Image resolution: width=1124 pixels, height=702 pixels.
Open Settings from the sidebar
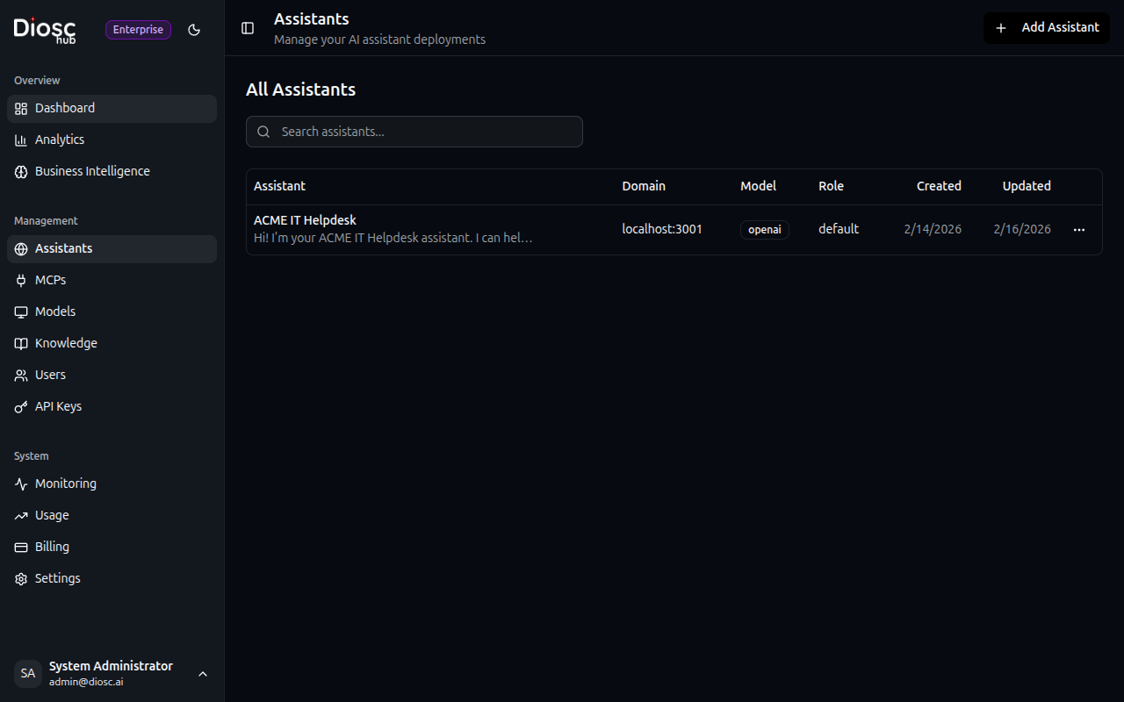point(57,577)
